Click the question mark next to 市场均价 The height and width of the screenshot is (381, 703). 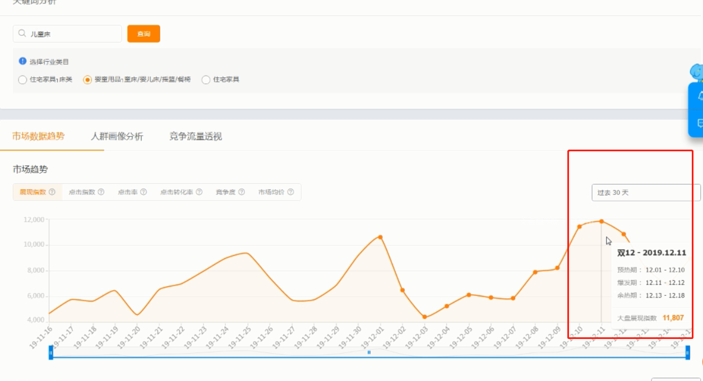point(290,192)
